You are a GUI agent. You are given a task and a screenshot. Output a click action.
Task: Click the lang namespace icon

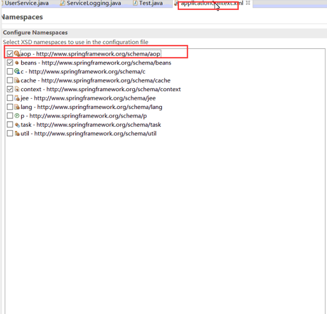pos(17,107)
